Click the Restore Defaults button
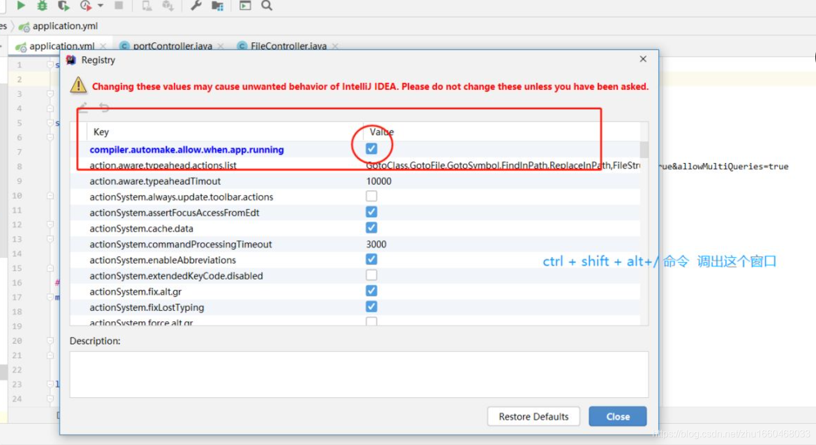This screenshot has height=445, width=816. pos(534,417)
